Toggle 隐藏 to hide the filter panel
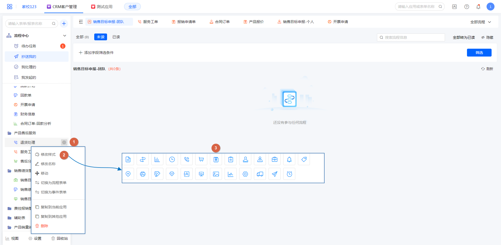The height and width of the screenshot is (245, 501). (487, 37)
